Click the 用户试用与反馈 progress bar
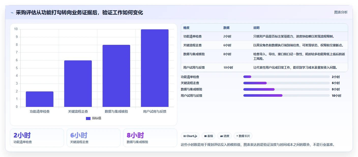The height and width of the screenshot is (157, 358). pos(286,95)
